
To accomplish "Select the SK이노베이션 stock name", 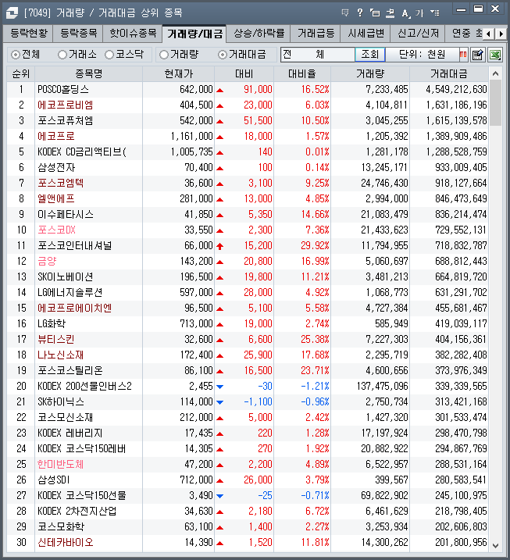I will pyautogui.click(x=66, y=276).
